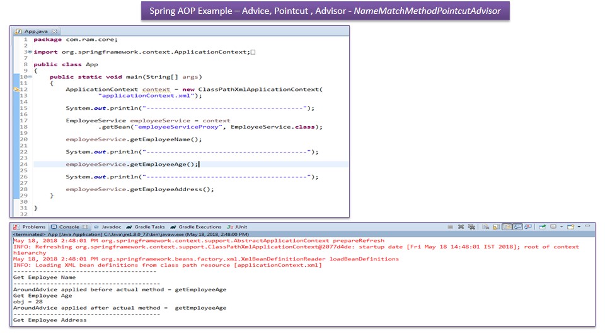Minimize the Console view panel

(587, 226)
